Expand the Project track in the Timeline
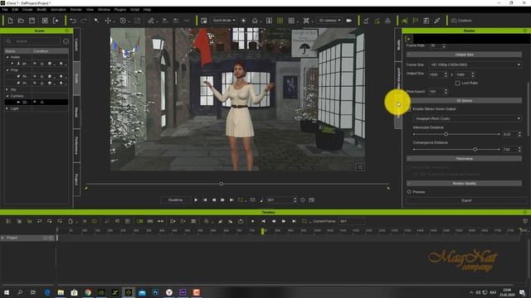This screenshot has height=298, width=531. (x=2, y=238)
